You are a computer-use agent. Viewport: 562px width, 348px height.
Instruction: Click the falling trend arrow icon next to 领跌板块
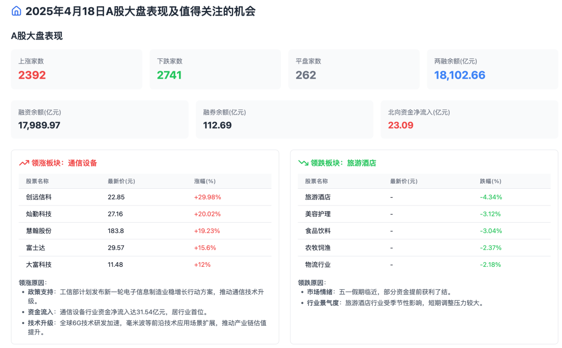[303, 163]
